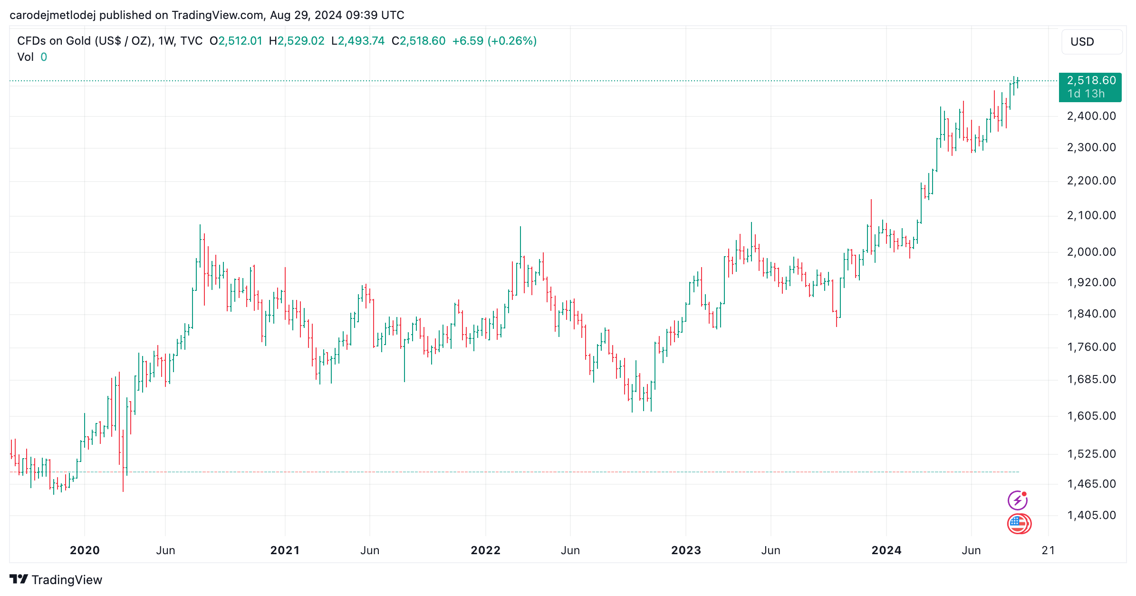The height and width of the screenshot is (596, 1136).
Task: Click the 1,405.00 price scale label
Action: pos(1091,515)
